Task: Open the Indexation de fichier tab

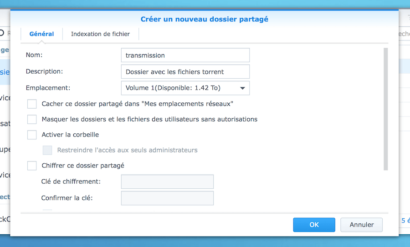Action: [x=100, y=34]
